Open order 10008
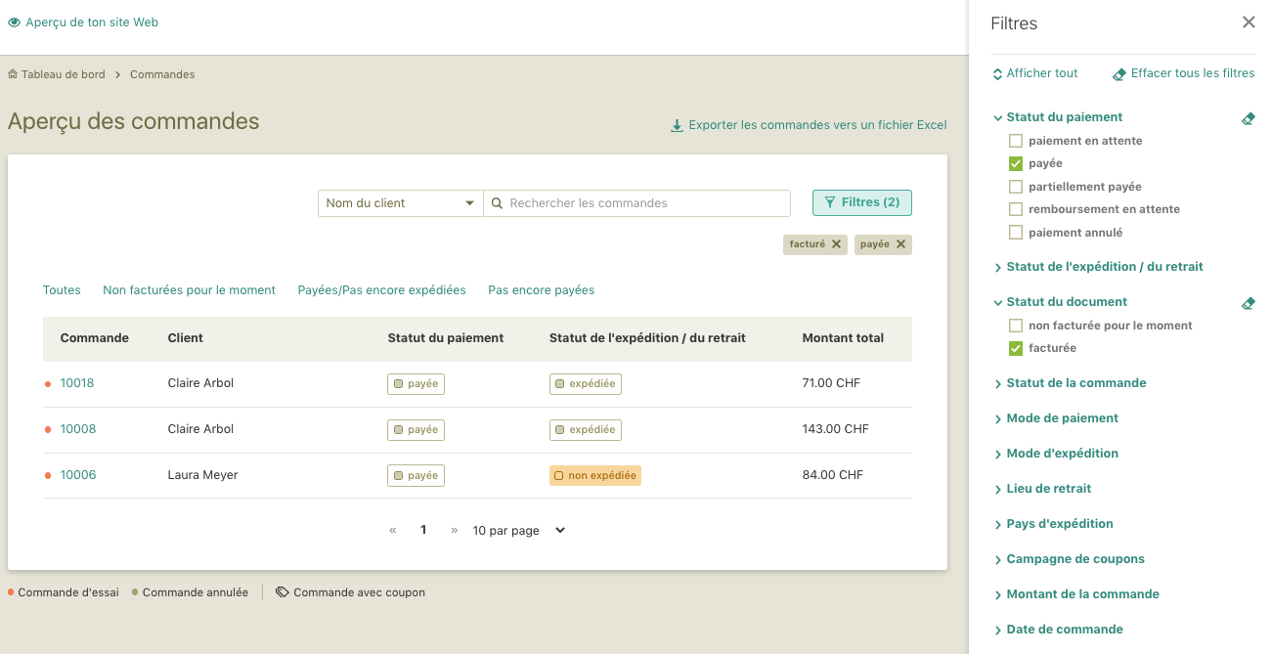The width and height of the screenshot is (1271, 654). coord(77,429)
